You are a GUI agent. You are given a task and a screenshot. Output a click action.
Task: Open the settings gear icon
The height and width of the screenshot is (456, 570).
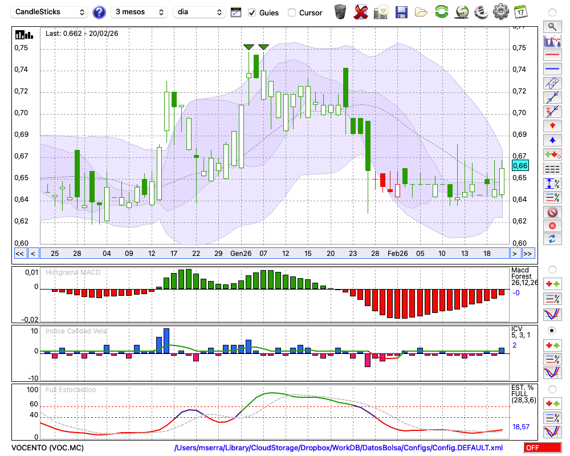500,12
